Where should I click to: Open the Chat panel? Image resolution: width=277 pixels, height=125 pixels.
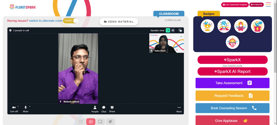click(x=104, y=109)
